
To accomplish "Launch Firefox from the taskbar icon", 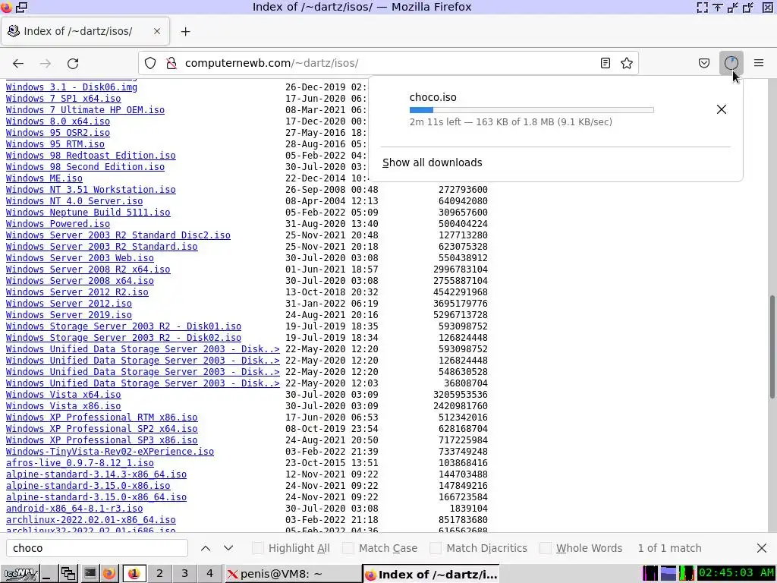I will 109,574.
